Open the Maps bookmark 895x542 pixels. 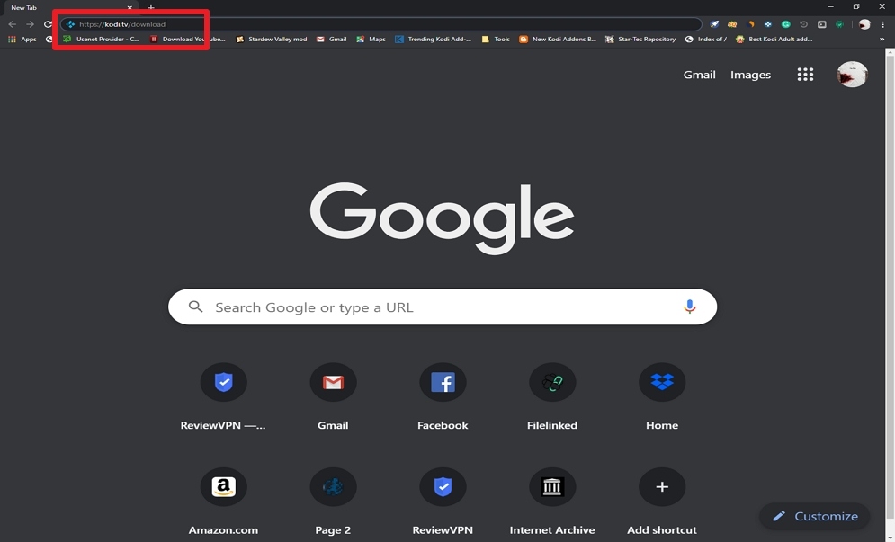371,40
